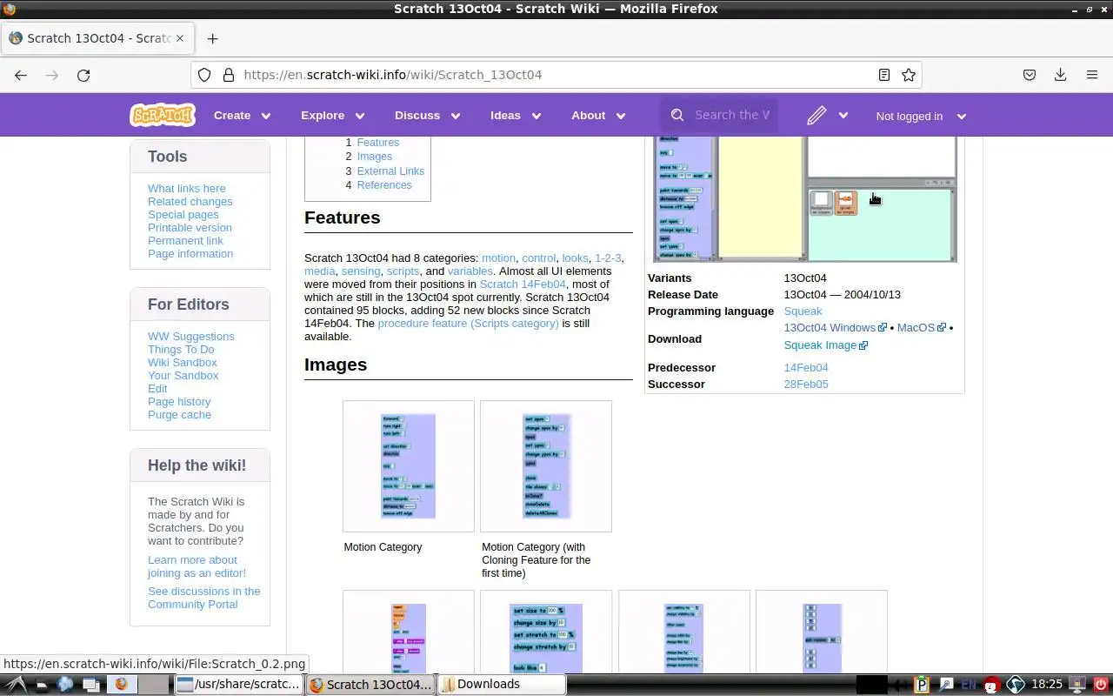This screenshot has width=1113, height=696.
Task: Follow the Scratch 14Feb04 text link
Action: [523, 284]
